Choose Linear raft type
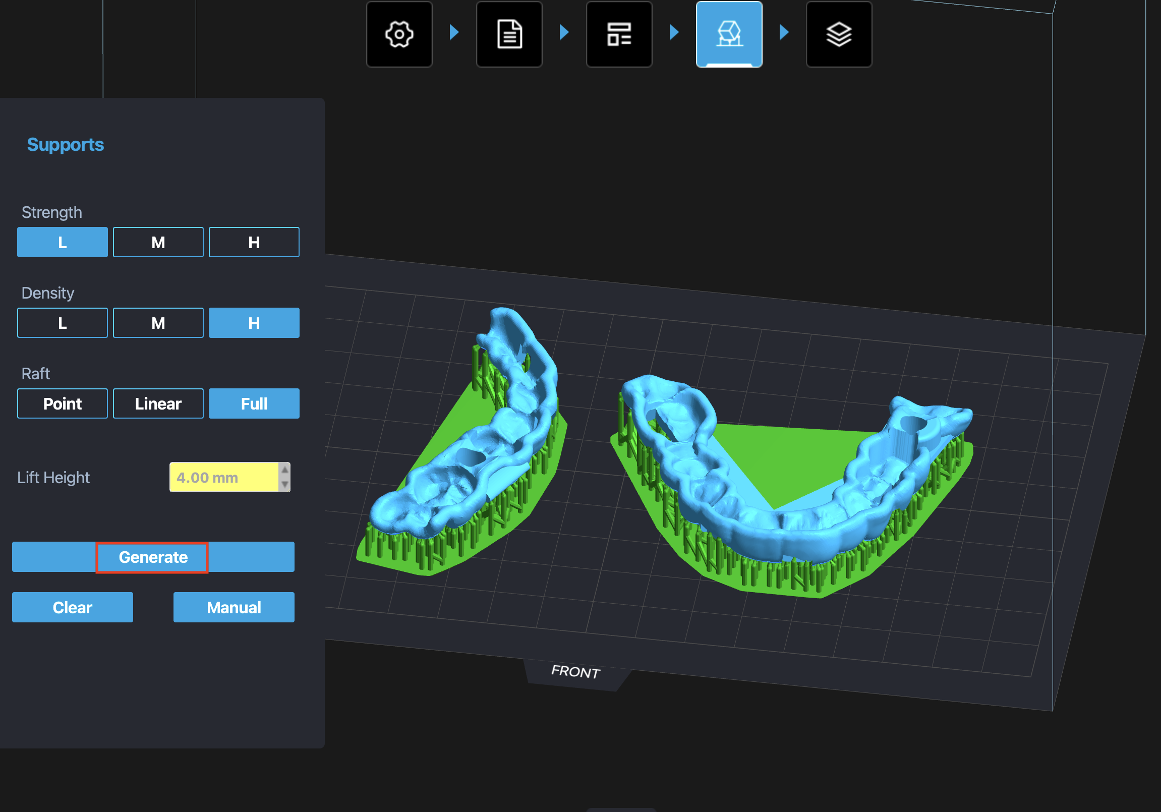Screen dimensions: 1161x812 (x=158, y=403)
